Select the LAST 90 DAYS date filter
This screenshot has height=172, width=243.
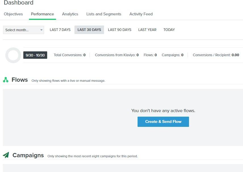coord(119,30)
